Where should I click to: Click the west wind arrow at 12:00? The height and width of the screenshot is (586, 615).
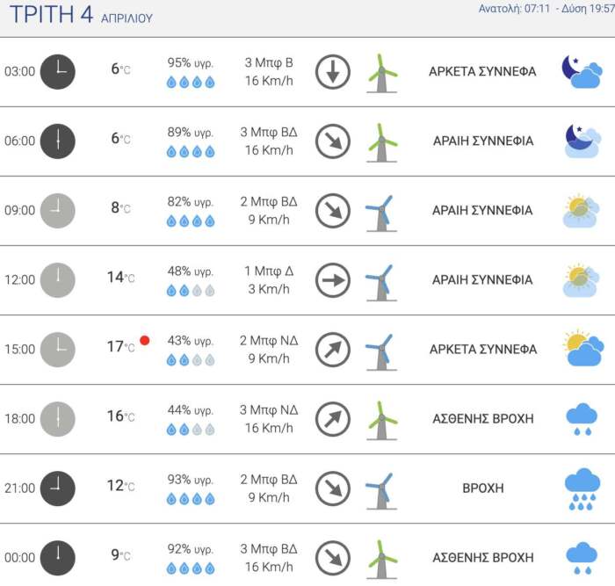coord(333,280)
